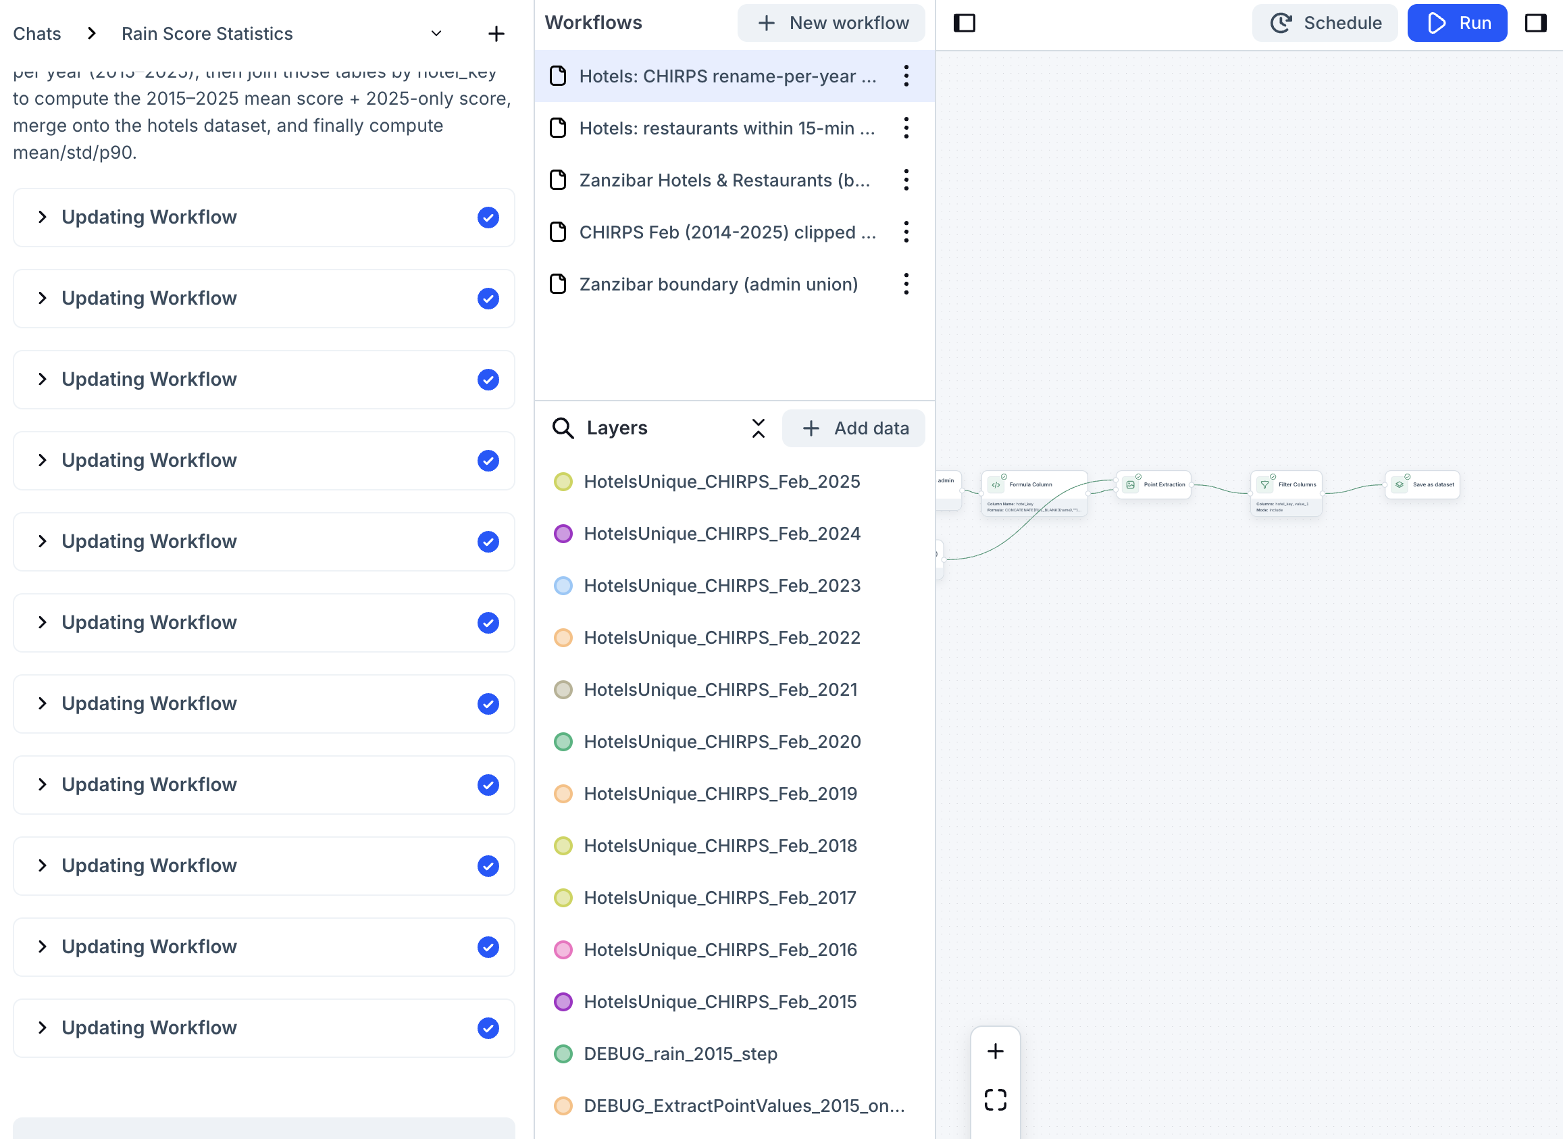1563x1139 pixels.
Task: Click the fit-to-view canvas icon
Action: coord(995,1100)
